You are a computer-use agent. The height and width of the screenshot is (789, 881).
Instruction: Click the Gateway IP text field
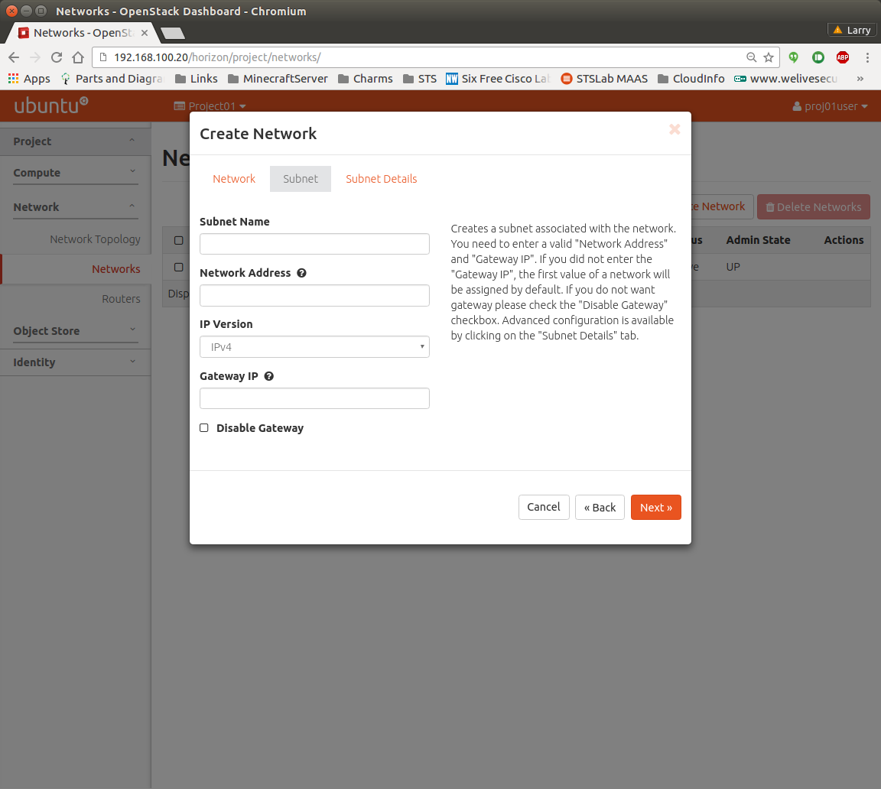pyautogui.click(x=314, y=398)
